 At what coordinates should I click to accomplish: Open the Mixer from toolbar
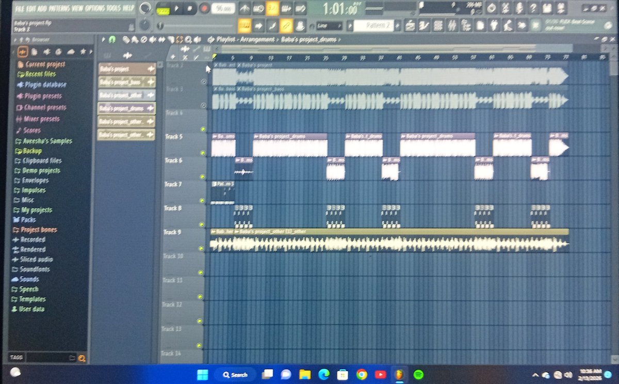coord(451,25)
